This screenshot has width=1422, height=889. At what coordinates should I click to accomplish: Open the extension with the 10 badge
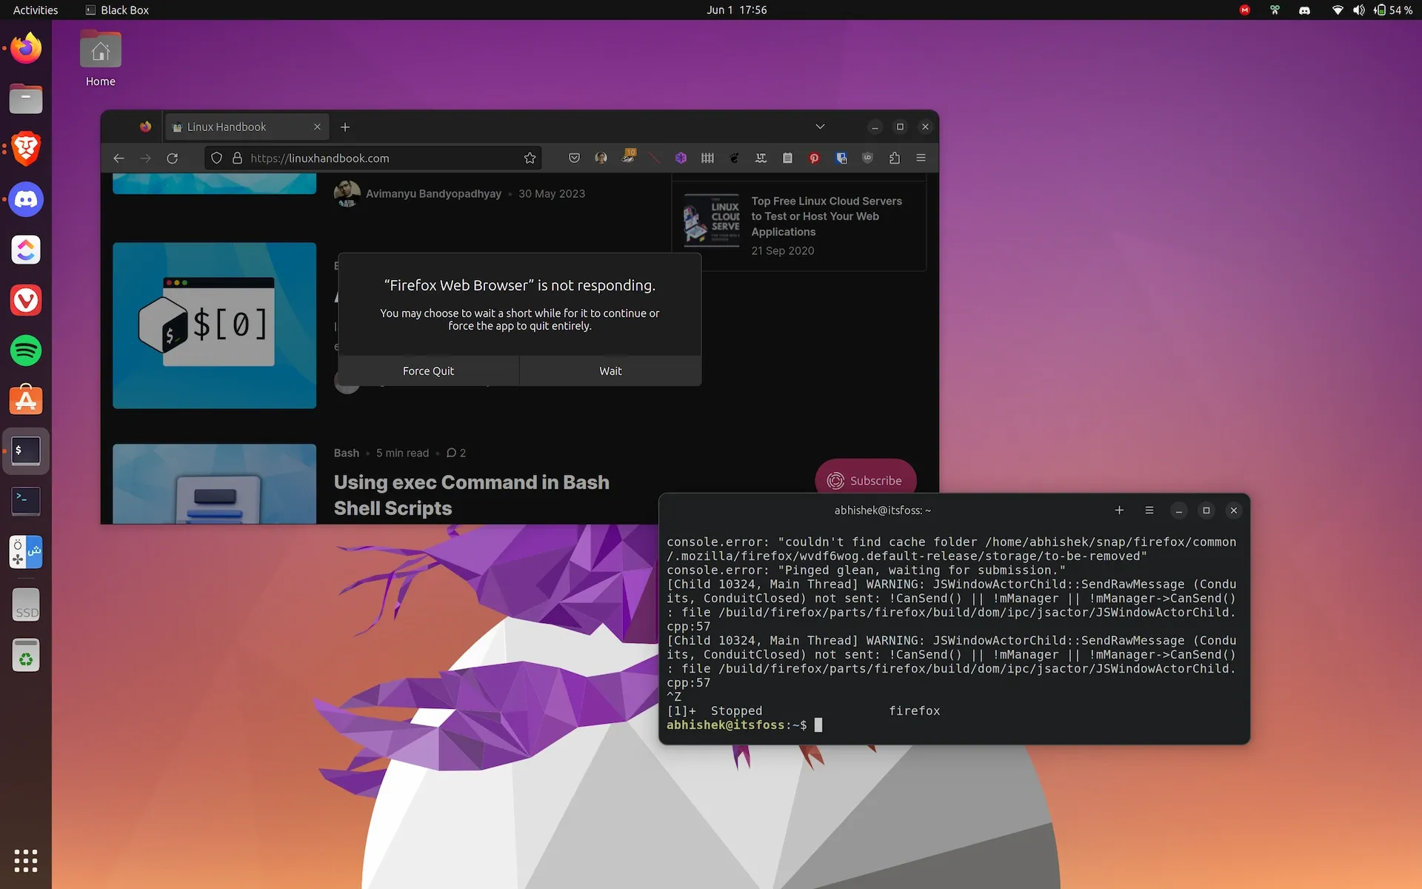click(628, 156)
